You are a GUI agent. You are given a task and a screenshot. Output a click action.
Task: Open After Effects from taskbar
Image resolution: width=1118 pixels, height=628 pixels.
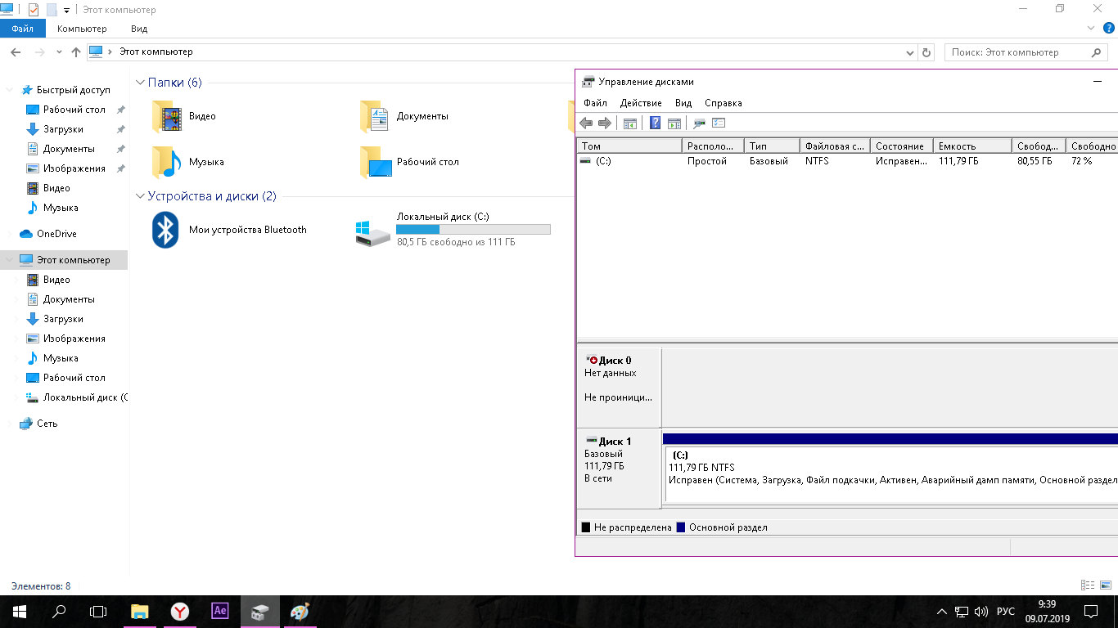click(219, 612)
